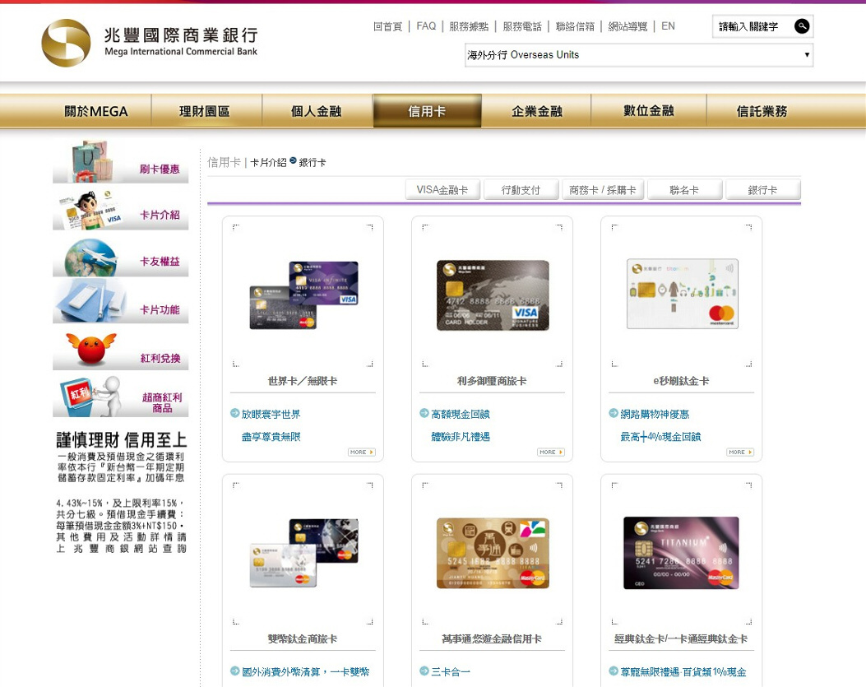Open the 理財園區 main menu
Image resolution: width=866 pixels, height=687 pixels.
pos(205,111)
